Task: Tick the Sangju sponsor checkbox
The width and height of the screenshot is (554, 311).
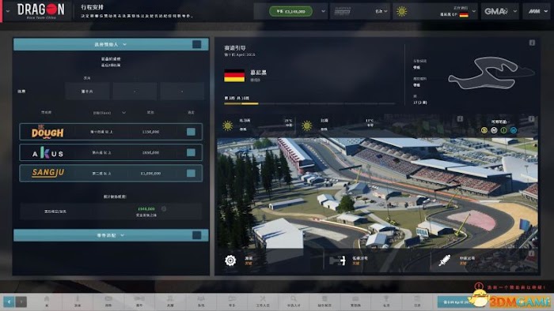Action: tap(191, 174)
